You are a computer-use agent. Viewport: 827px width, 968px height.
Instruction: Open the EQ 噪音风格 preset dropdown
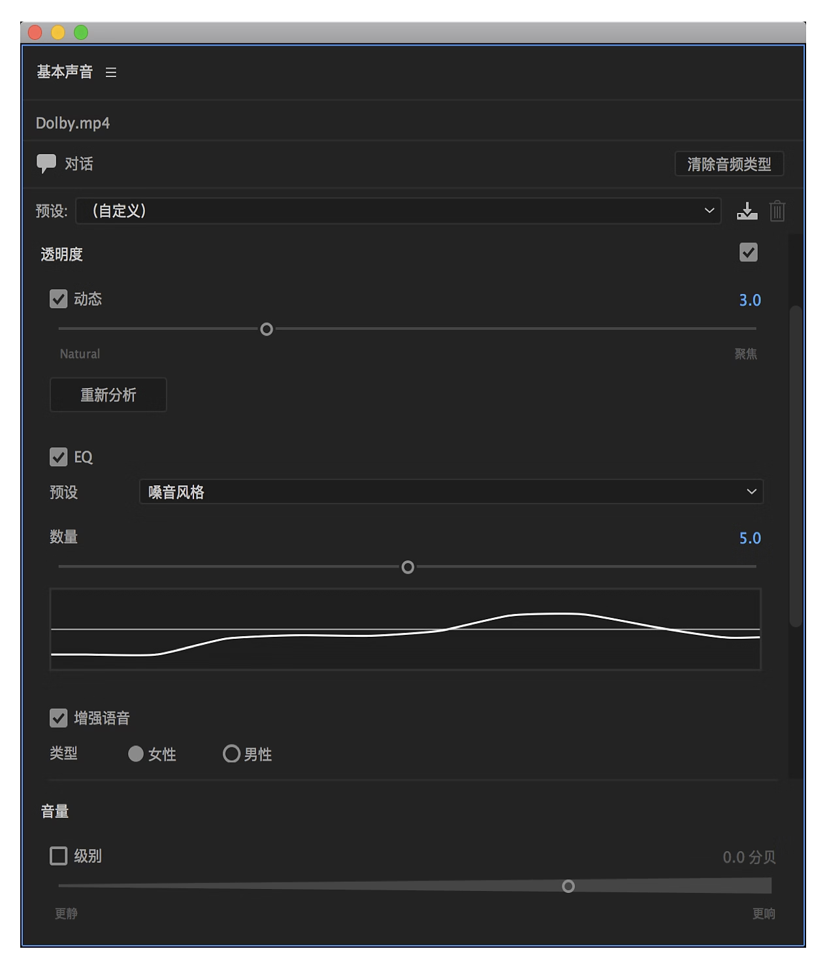[x=451, y=492]
